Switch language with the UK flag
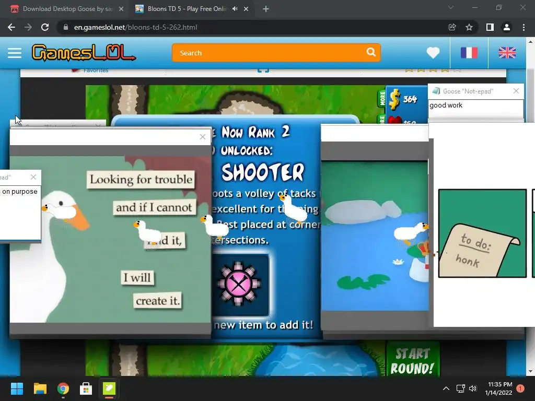The width and height of the screenshot is (535, 401). click(x=507, y=53)
